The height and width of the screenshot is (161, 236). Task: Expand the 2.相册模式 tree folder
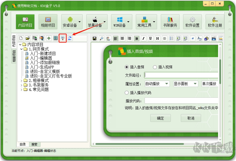(x=21, y=81)
